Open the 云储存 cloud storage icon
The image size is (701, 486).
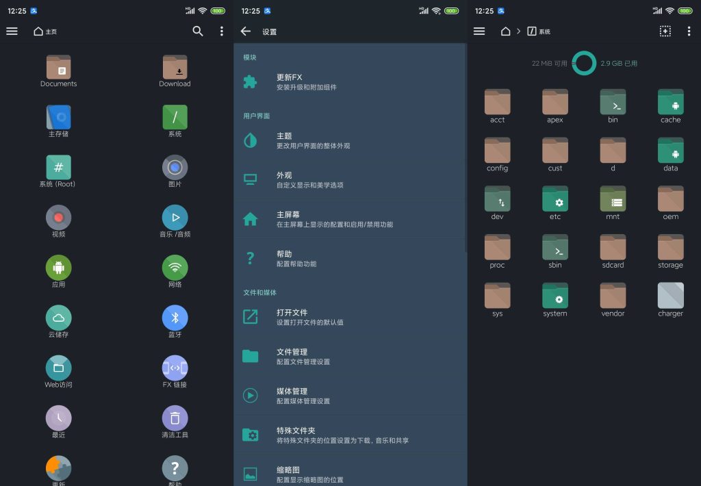pyautogui.click(x=58, y=317)
